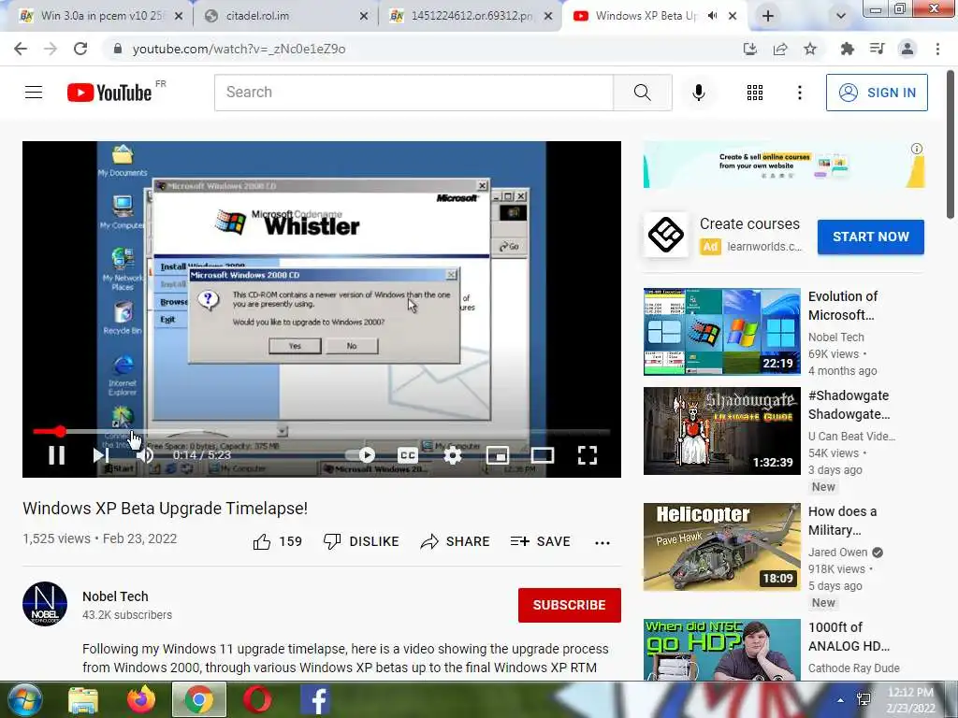Screen dimensions: 958x718
Task: Open the Evolution of Microsoft video thumbnail
Action: point(721,332)
